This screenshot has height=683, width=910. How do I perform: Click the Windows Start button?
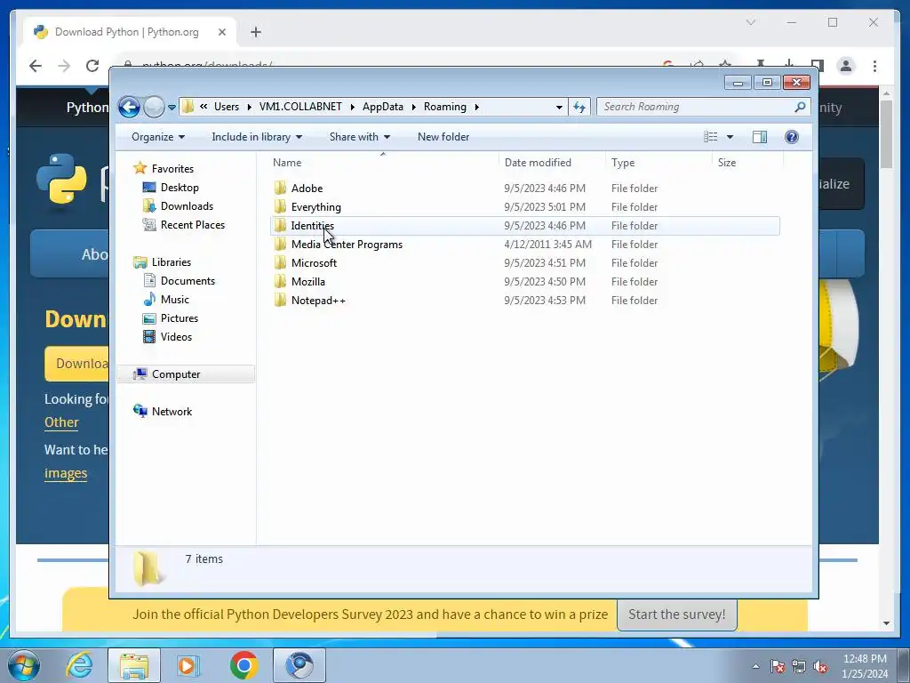[23, 665]
